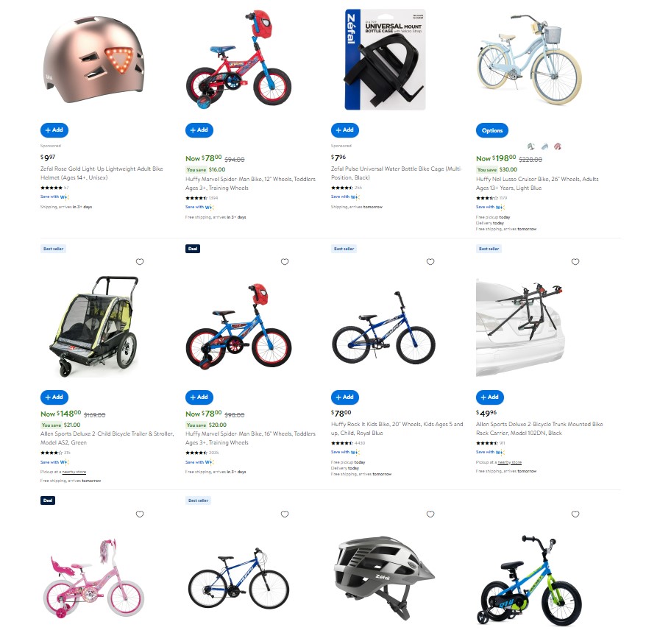Open Options for Huffy Nel Lusso cruiser
The width and height of the screenshot is (646, 630).
point(492,130)
